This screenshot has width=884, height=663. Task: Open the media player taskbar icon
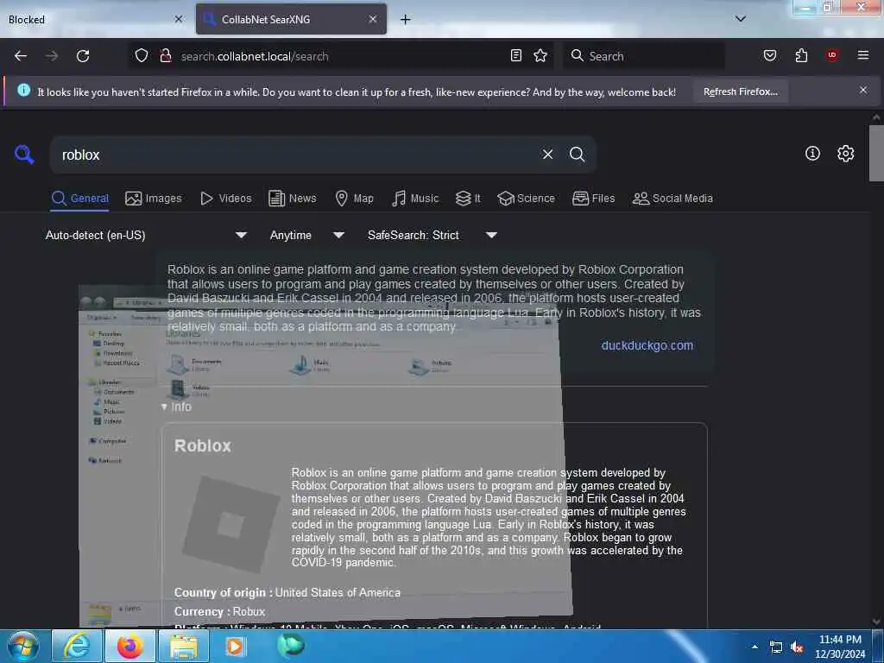point(235,646)
